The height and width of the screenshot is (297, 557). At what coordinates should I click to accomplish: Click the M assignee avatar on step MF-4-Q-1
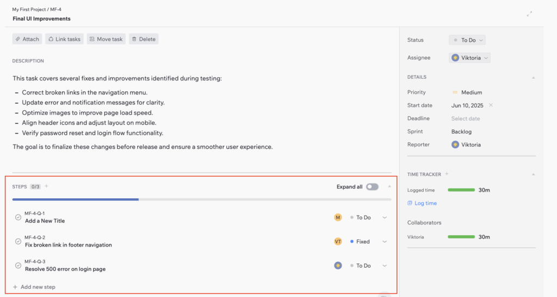[x=338, y=218]
